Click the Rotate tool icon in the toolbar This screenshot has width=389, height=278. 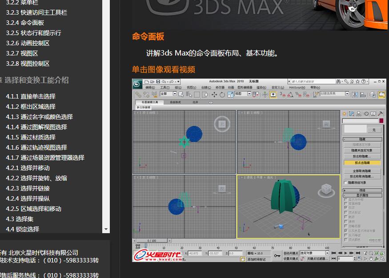coord(222,94)
